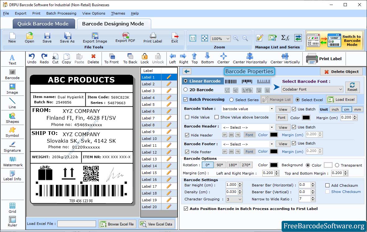Image resolution: width=367 pixels, height=232 pixels.
Task: Toggle Batch Processing checkbox
Action: (x=186, y=99)
